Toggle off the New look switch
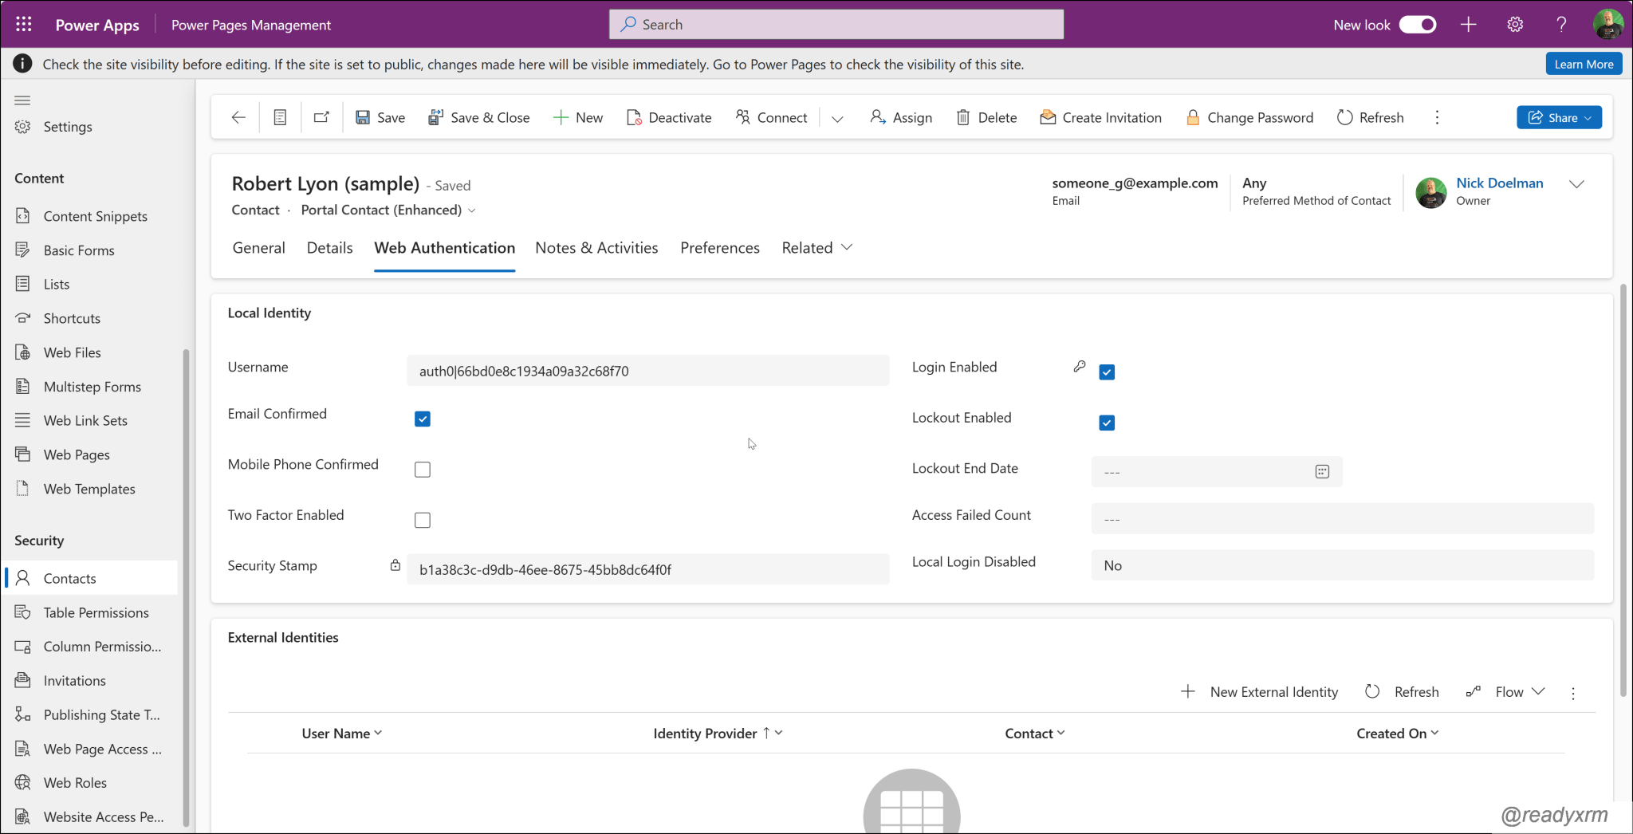This screenshot has width=1633, height=834. (x=1418, y=25)
